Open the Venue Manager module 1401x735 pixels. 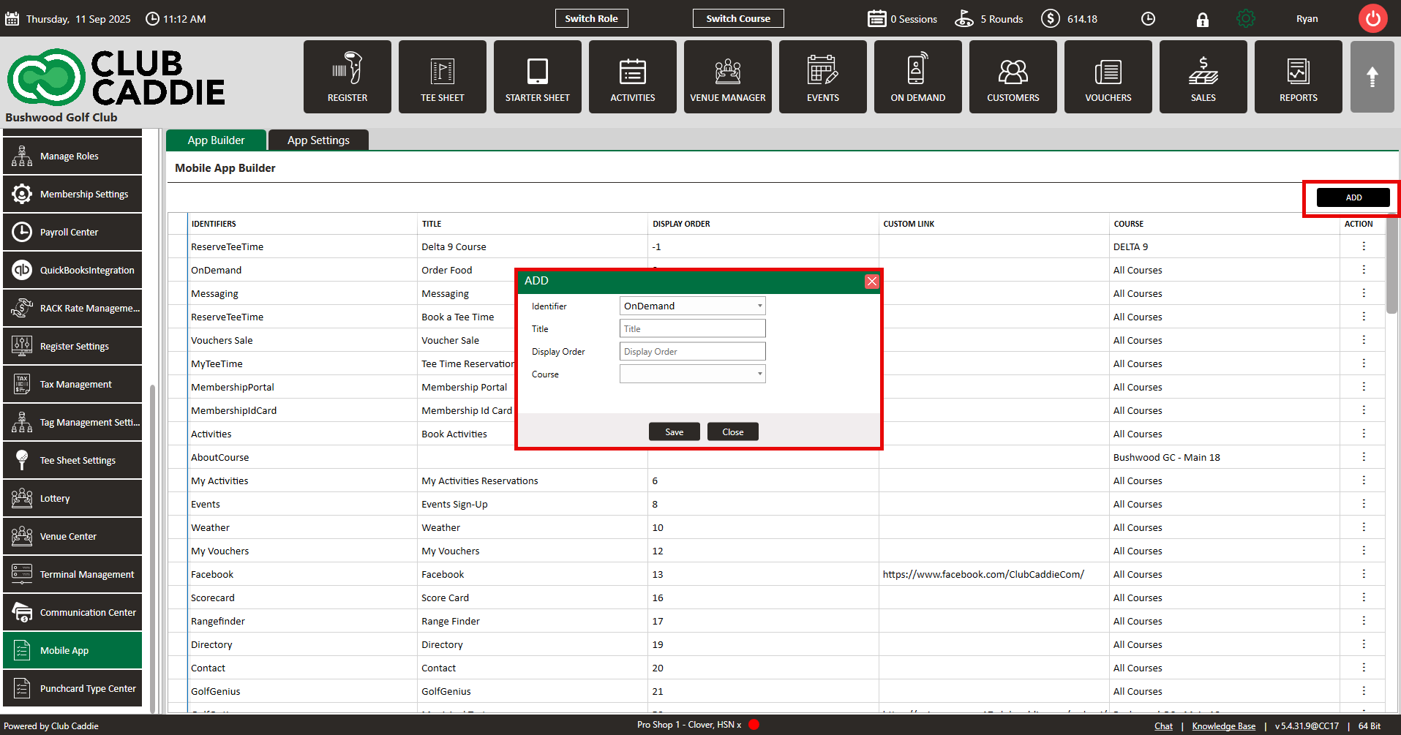(728, 77)
